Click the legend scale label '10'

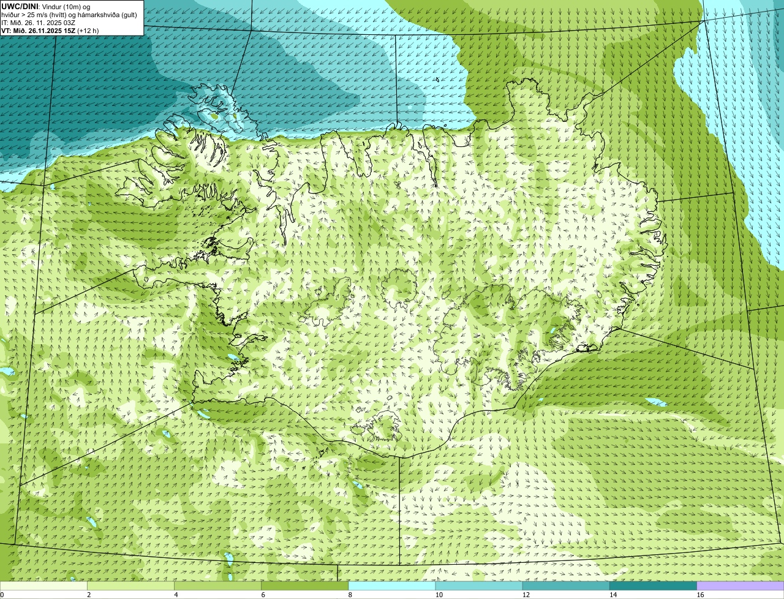pos(439,595)
